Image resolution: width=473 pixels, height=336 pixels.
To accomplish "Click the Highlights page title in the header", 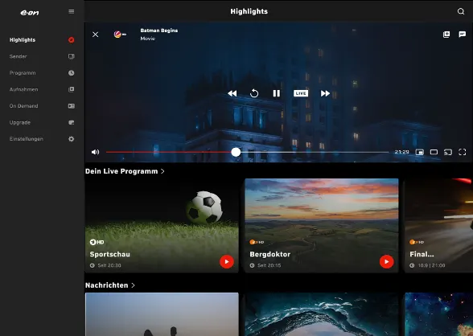I will pos(249,11).
